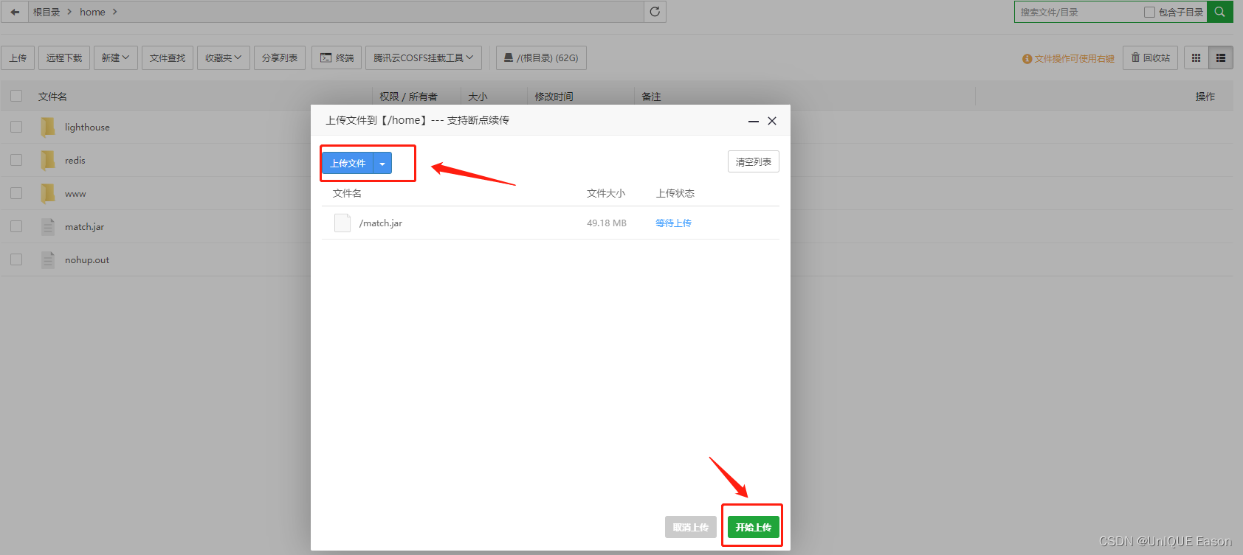The height and width of the screenshot is (555, 1243).
Task: Click the 取消上传 cancel button
Action: tap(691, 527)
